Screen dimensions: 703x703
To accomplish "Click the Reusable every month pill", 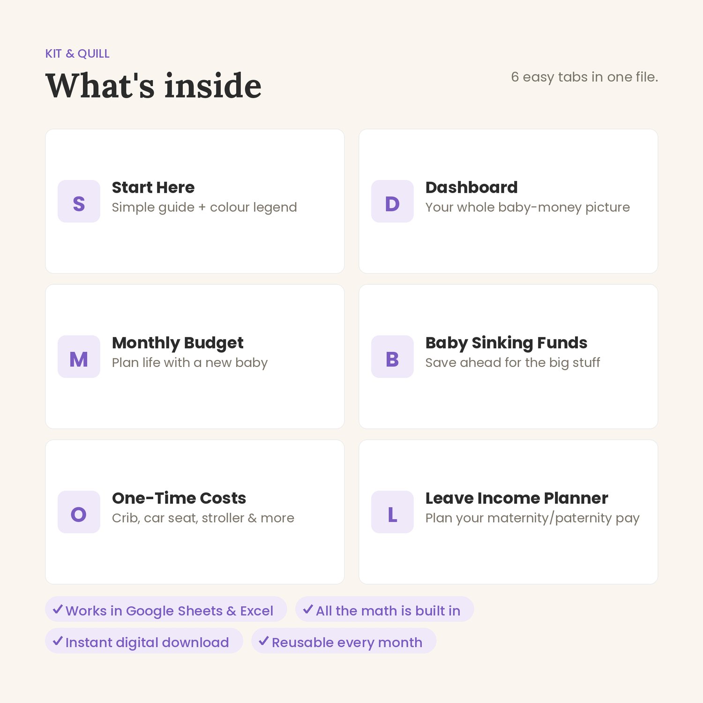I will (x=344, y=641).
